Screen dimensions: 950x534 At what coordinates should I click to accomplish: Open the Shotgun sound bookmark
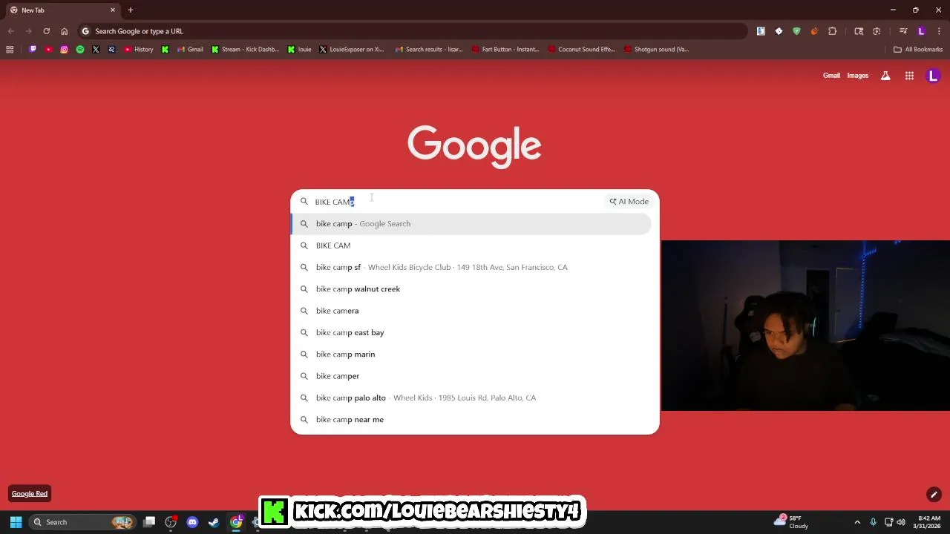point(657,50)
